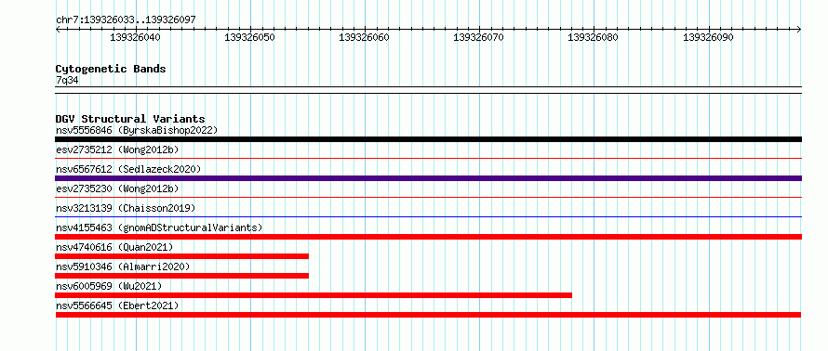Screen dimensions: 828x351
Task: Click the red nsv5566645 Ebert2021 bar
Action: tap(428, 315)
